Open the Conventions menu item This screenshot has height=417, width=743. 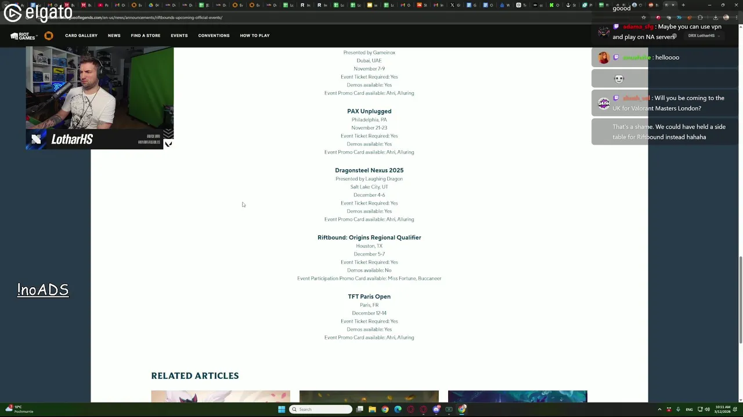coord(214,35)
